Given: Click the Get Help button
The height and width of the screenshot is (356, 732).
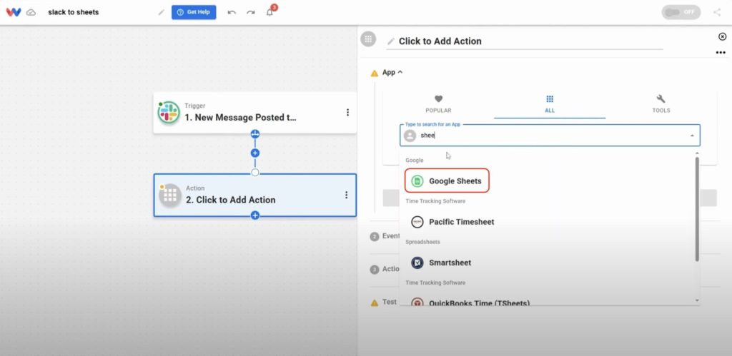Looking at the screenshot, I should (194, 12).
